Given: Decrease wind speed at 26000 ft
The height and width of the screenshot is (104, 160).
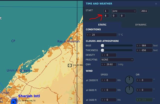Looking at the screenshot, I should coord(102,80).
